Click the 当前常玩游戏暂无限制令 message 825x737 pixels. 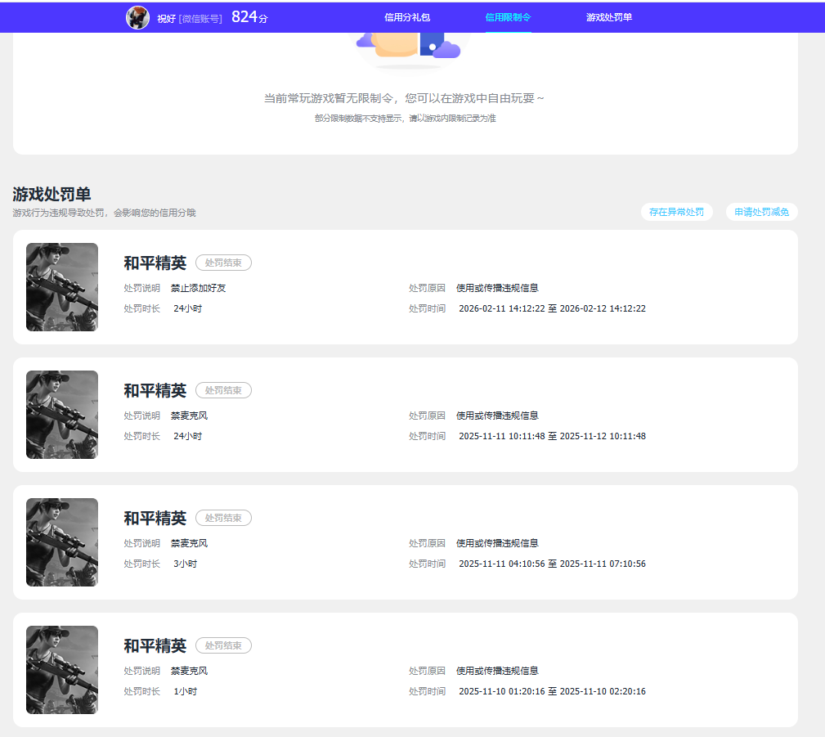point(404,98)
